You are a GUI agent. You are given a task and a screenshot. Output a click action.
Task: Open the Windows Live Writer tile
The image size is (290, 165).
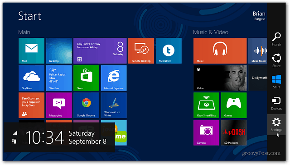tap(114, 105)
